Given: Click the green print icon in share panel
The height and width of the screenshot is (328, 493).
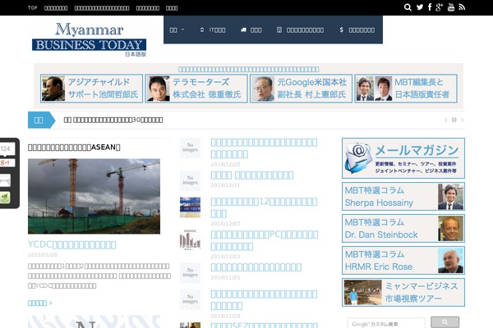Looking at the screenshot, I should [6, 198].
